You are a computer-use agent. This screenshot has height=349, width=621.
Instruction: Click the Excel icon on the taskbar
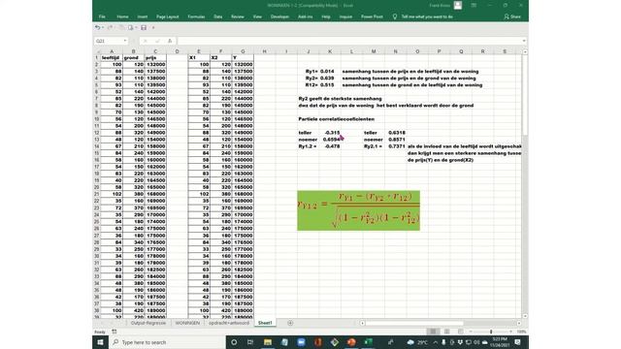tap(368, 342)
